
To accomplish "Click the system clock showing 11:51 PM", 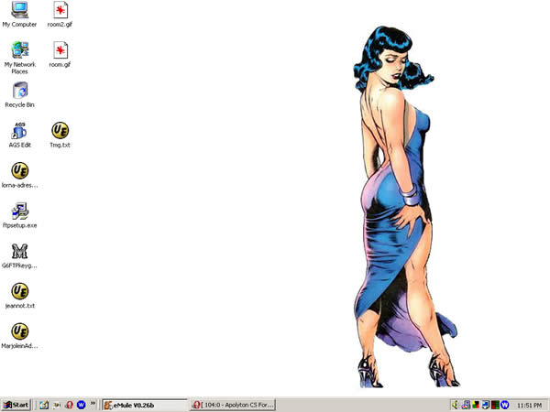I will [529, 404].
